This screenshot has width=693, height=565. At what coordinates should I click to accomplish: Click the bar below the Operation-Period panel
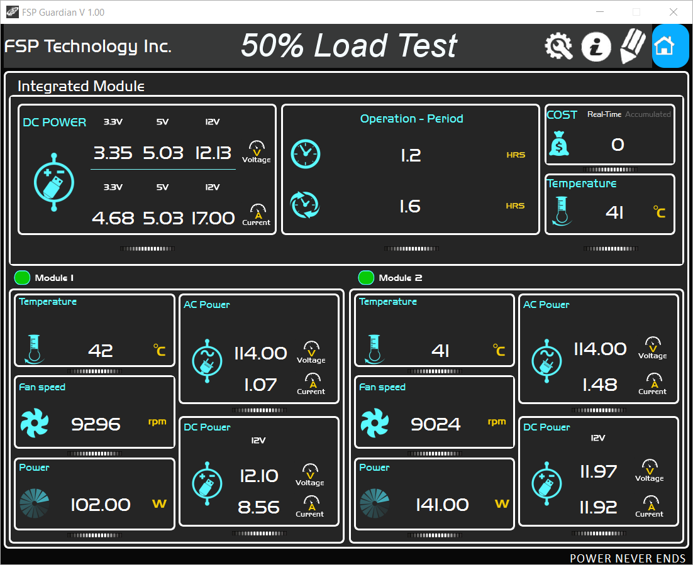(x=411, y=249)
